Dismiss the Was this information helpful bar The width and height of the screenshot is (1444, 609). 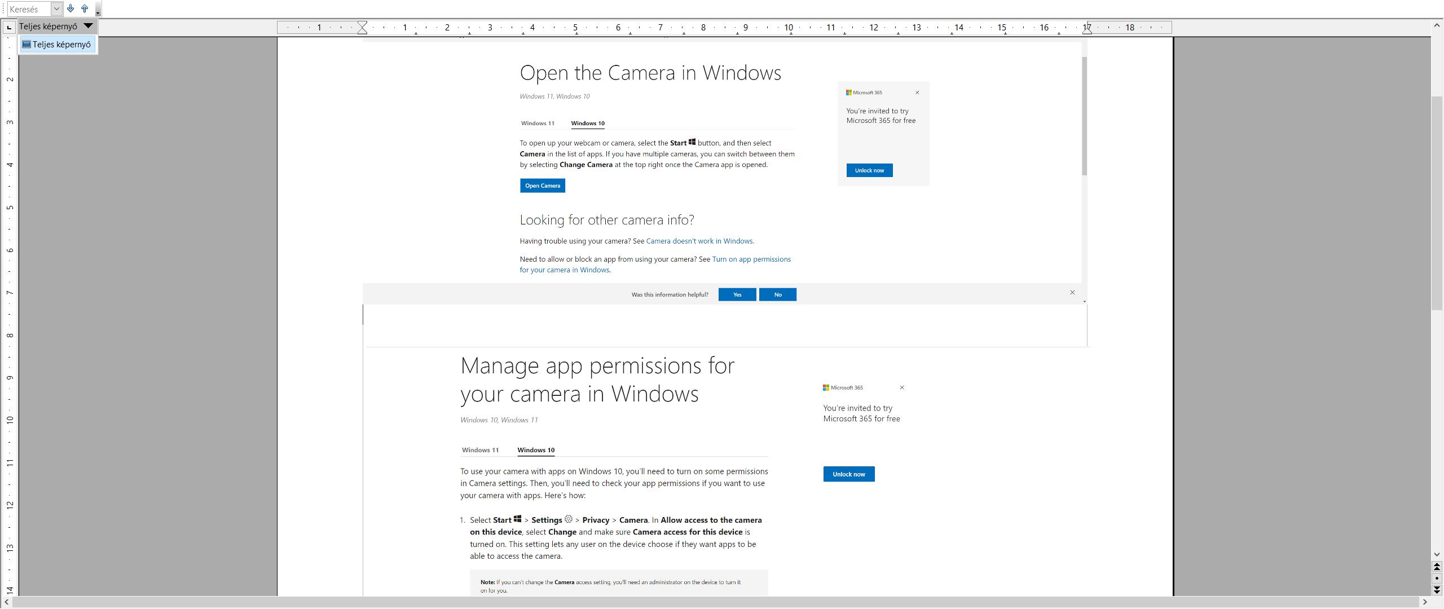tap(1072, 292)
